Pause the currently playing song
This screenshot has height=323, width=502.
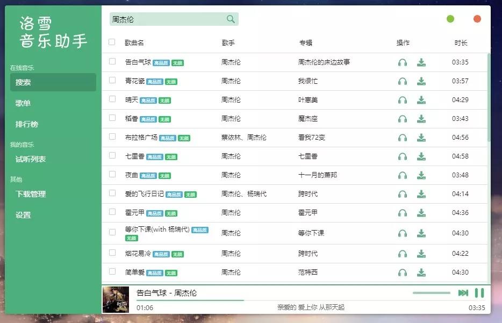(x=478, y=293)
